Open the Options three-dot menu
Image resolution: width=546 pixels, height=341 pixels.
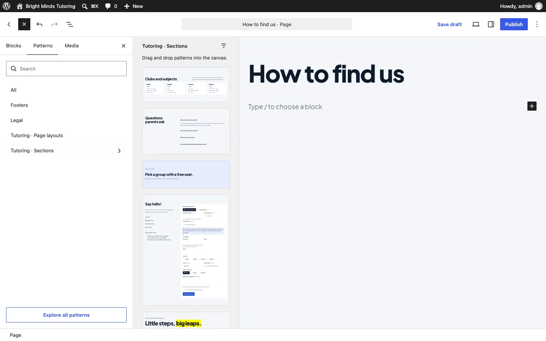(537, 24)
